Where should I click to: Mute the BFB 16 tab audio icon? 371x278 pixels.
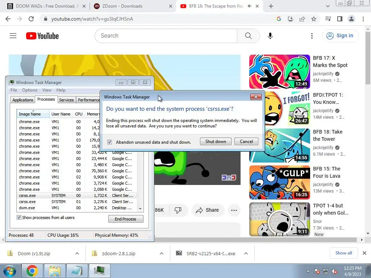click(x=249, y=6)
